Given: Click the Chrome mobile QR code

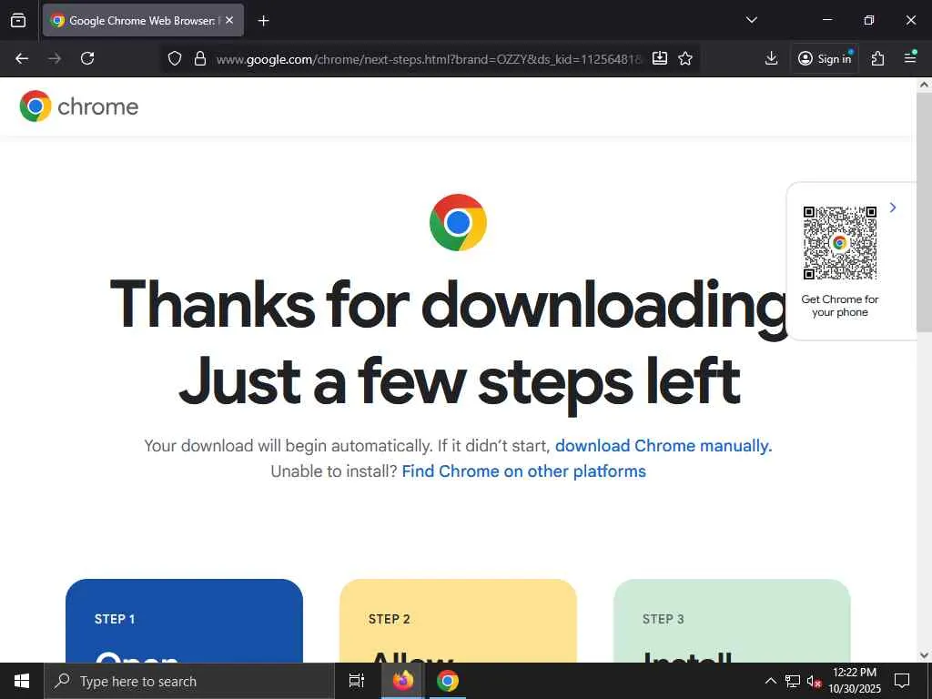Looking at the screenshot, I should 840,242.
